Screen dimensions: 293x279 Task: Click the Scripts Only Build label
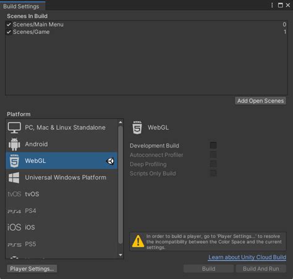pos(153,173)
